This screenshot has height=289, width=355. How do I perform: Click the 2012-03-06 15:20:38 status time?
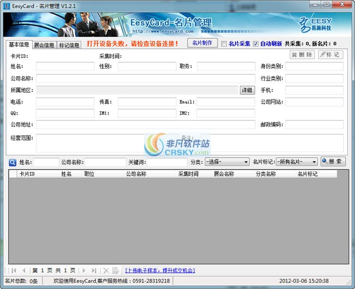304,281
